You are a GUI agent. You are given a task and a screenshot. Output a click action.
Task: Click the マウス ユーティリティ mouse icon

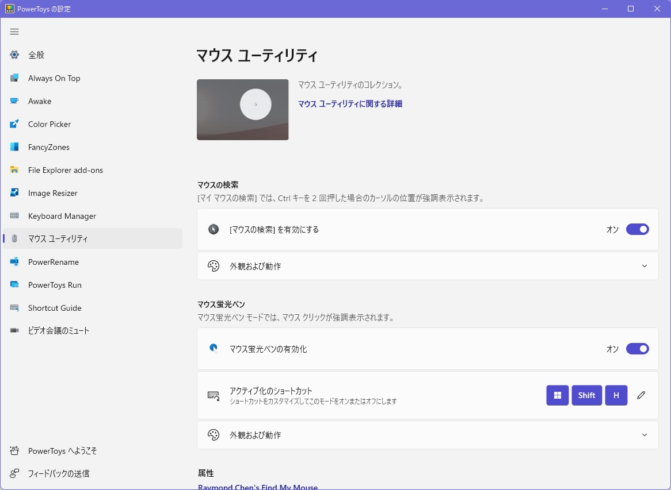pyautogui.click(x=14, y=239)
